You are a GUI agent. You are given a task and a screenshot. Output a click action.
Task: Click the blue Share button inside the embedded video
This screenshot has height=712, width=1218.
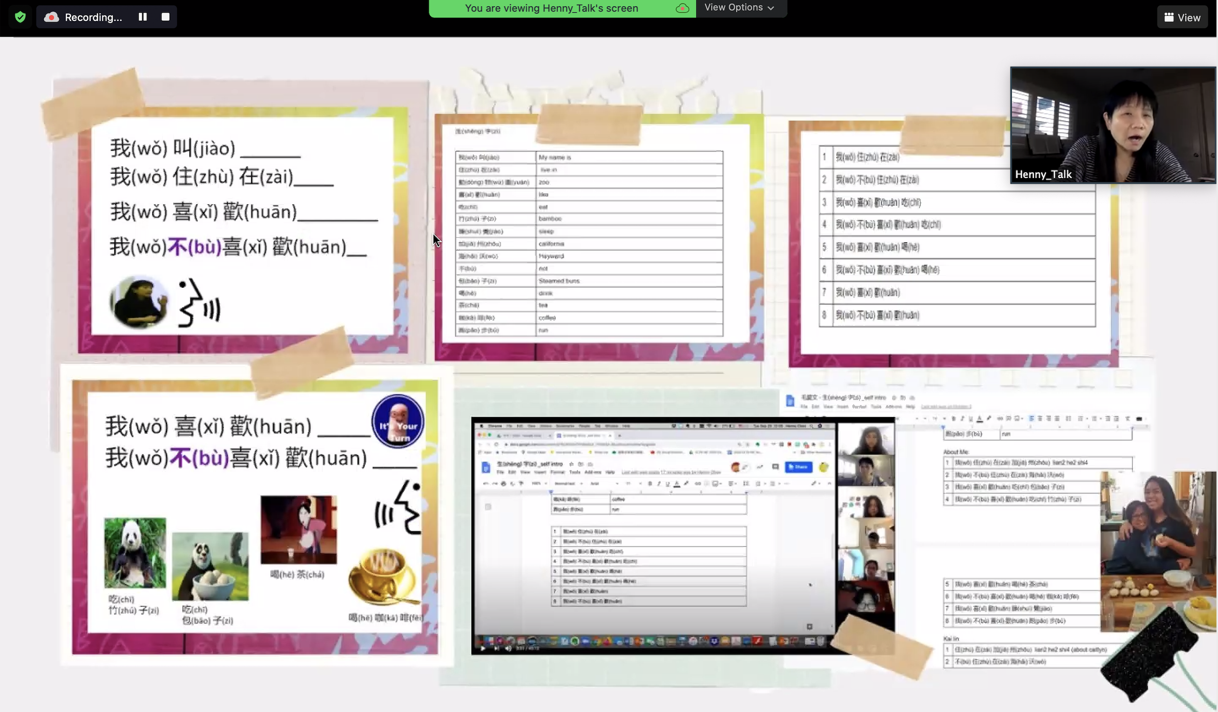pyautogui.click(x=799, y=467)
